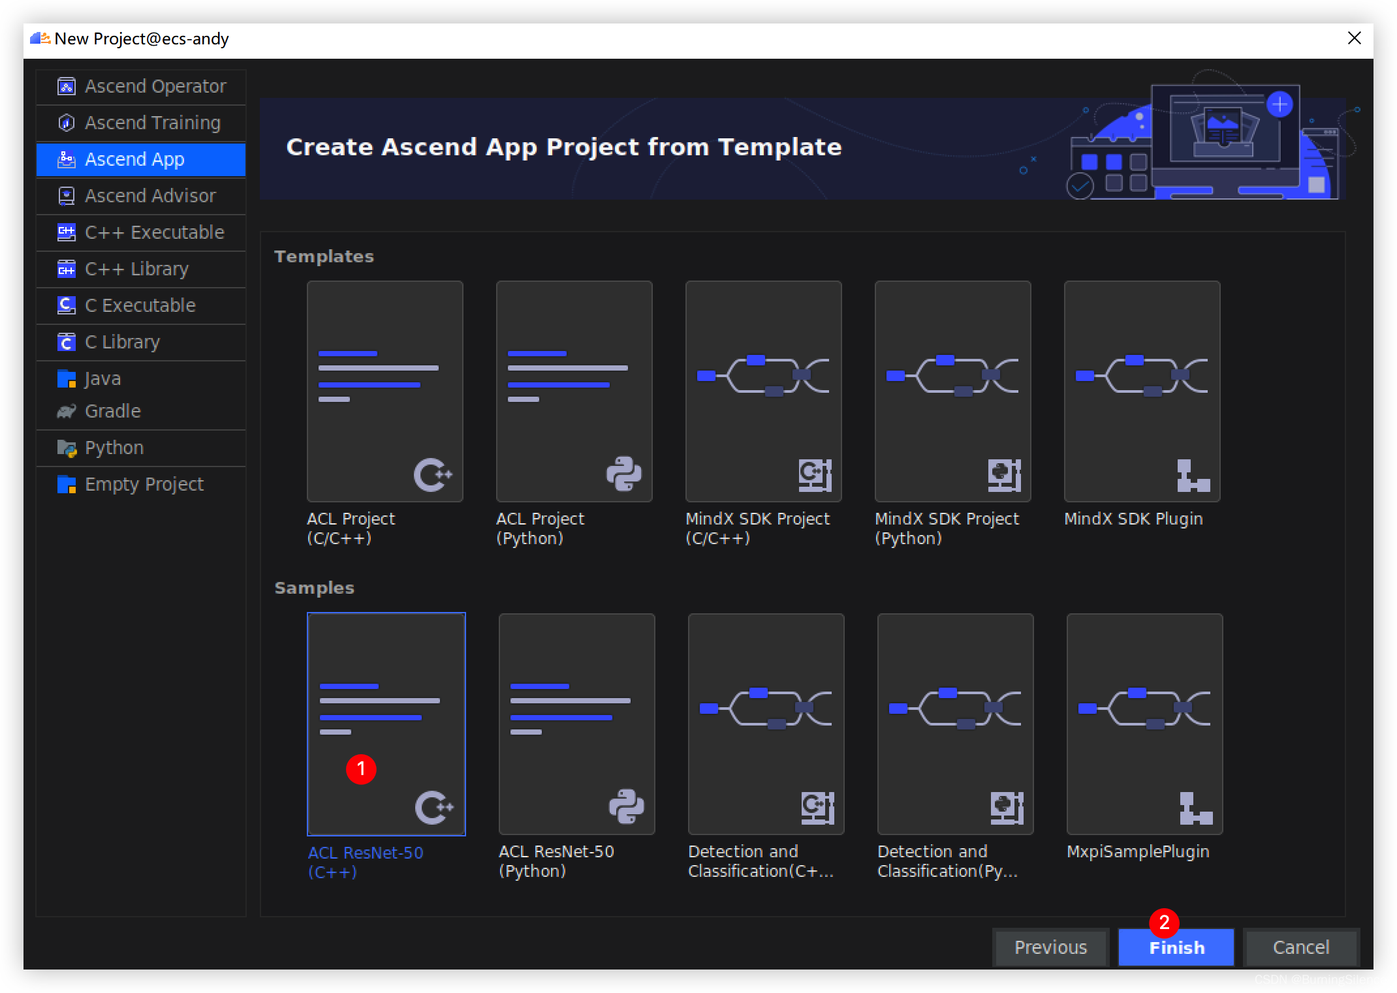Click the MxpiSamplePlugin label text
Viewport: 1397px width, 993px height.
[1138, 851]
